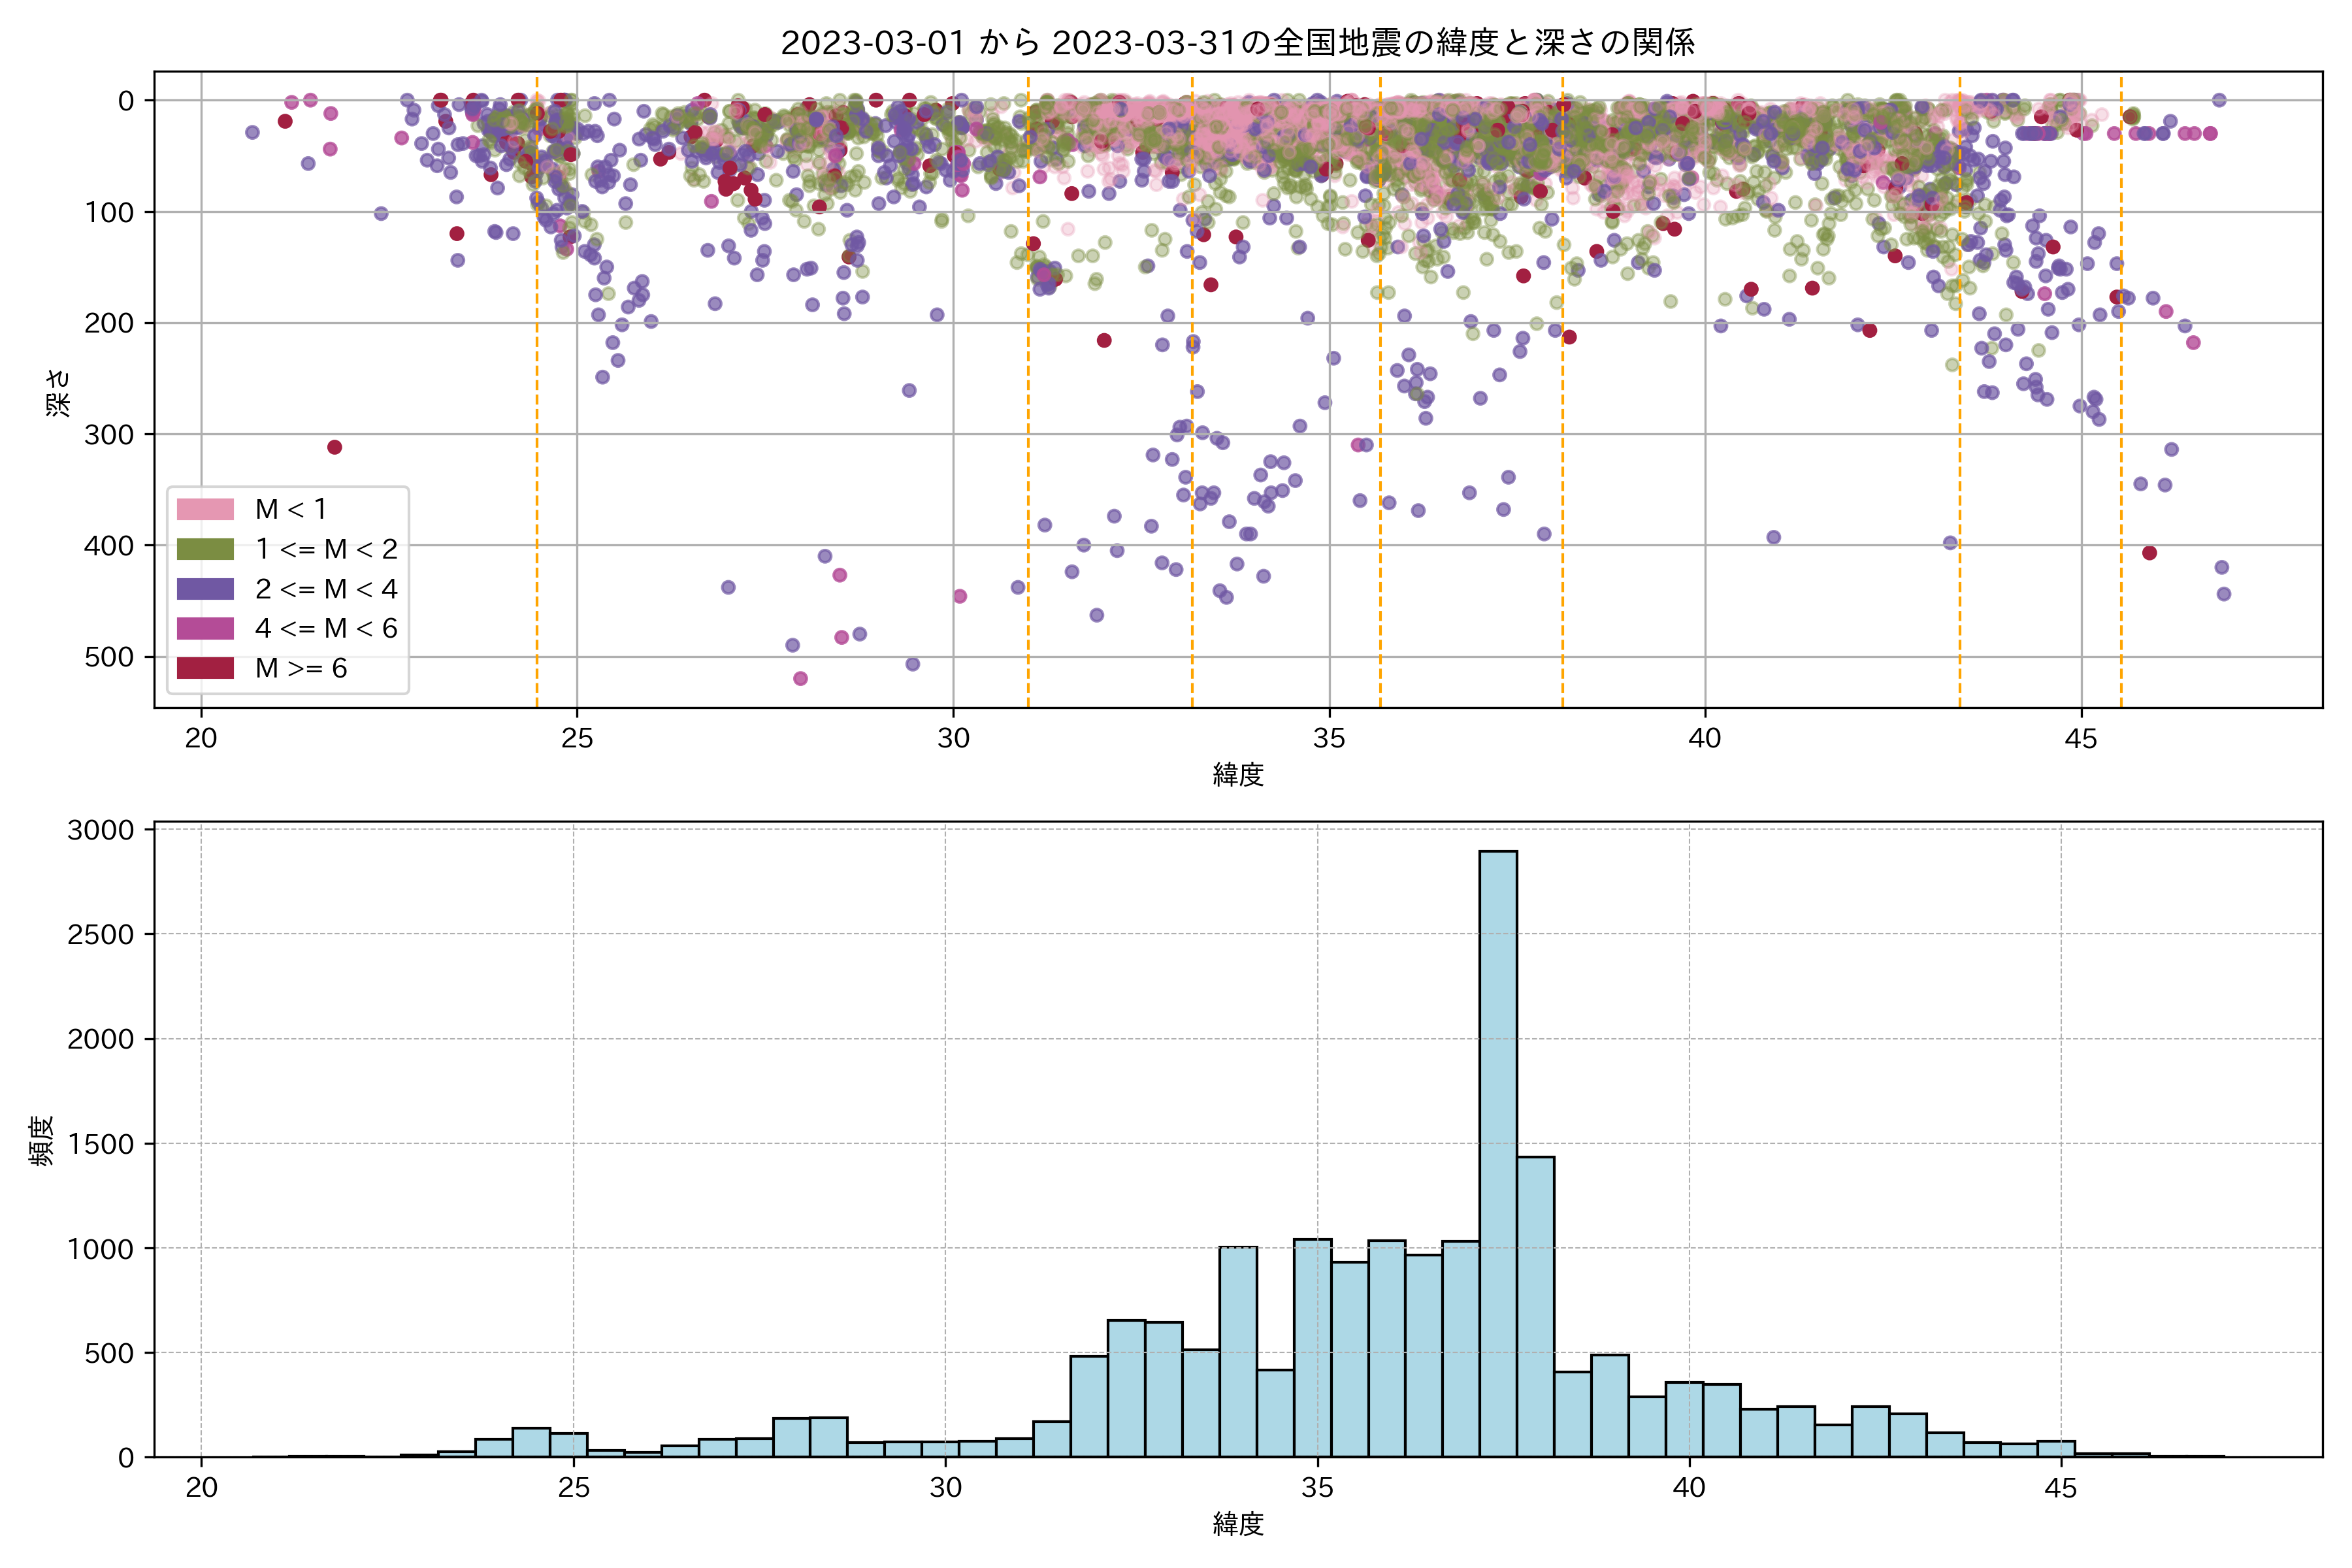Click the 3000 tick label on histogram
Viewport: 2352px width, 1568px height.
pyautogui.click(x=100, y=830)
